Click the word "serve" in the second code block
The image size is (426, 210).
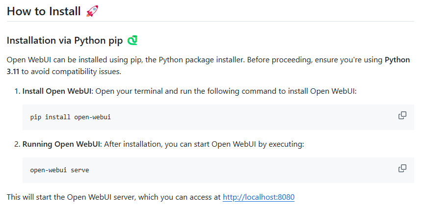pos(80,170)
